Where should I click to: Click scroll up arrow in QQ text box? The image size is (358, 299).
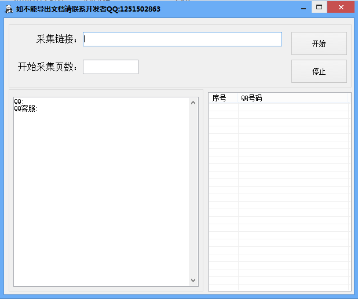[x=193, y=103]
